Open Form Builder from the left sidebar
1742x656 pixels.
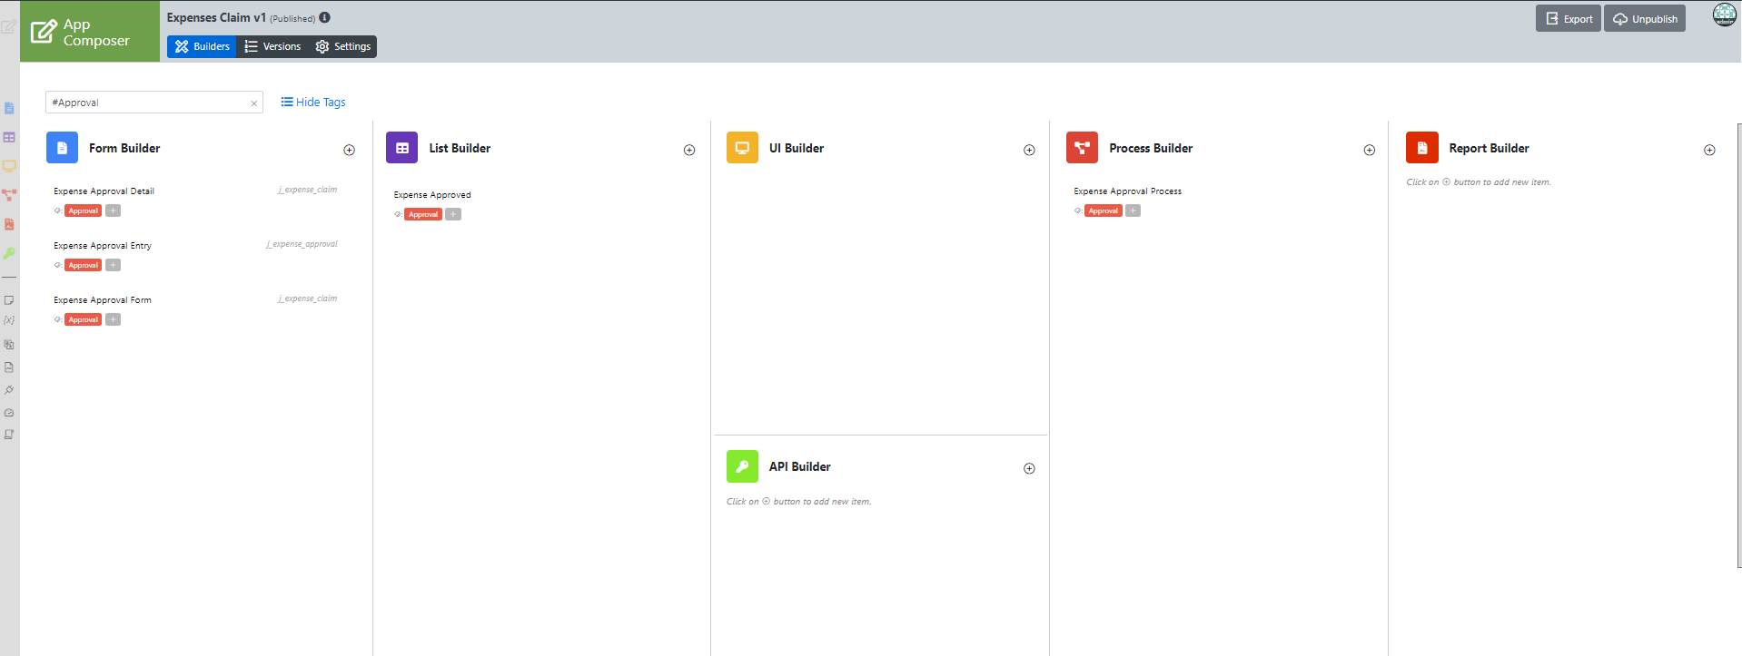(9, 108)
